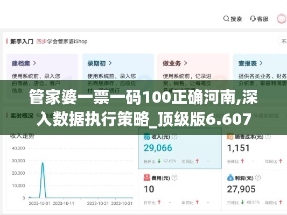Viewport: 287px width, 215px height.
Task: Select the 29,066 income value
Action: click(x=158, y=148)
